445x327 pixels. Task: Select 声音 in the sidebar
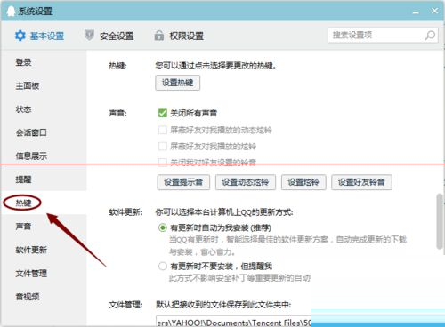23,227
